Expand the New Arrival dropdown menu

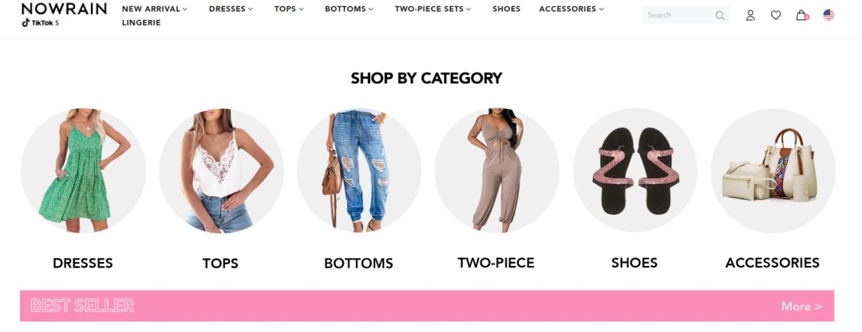(x=155, y=9)
